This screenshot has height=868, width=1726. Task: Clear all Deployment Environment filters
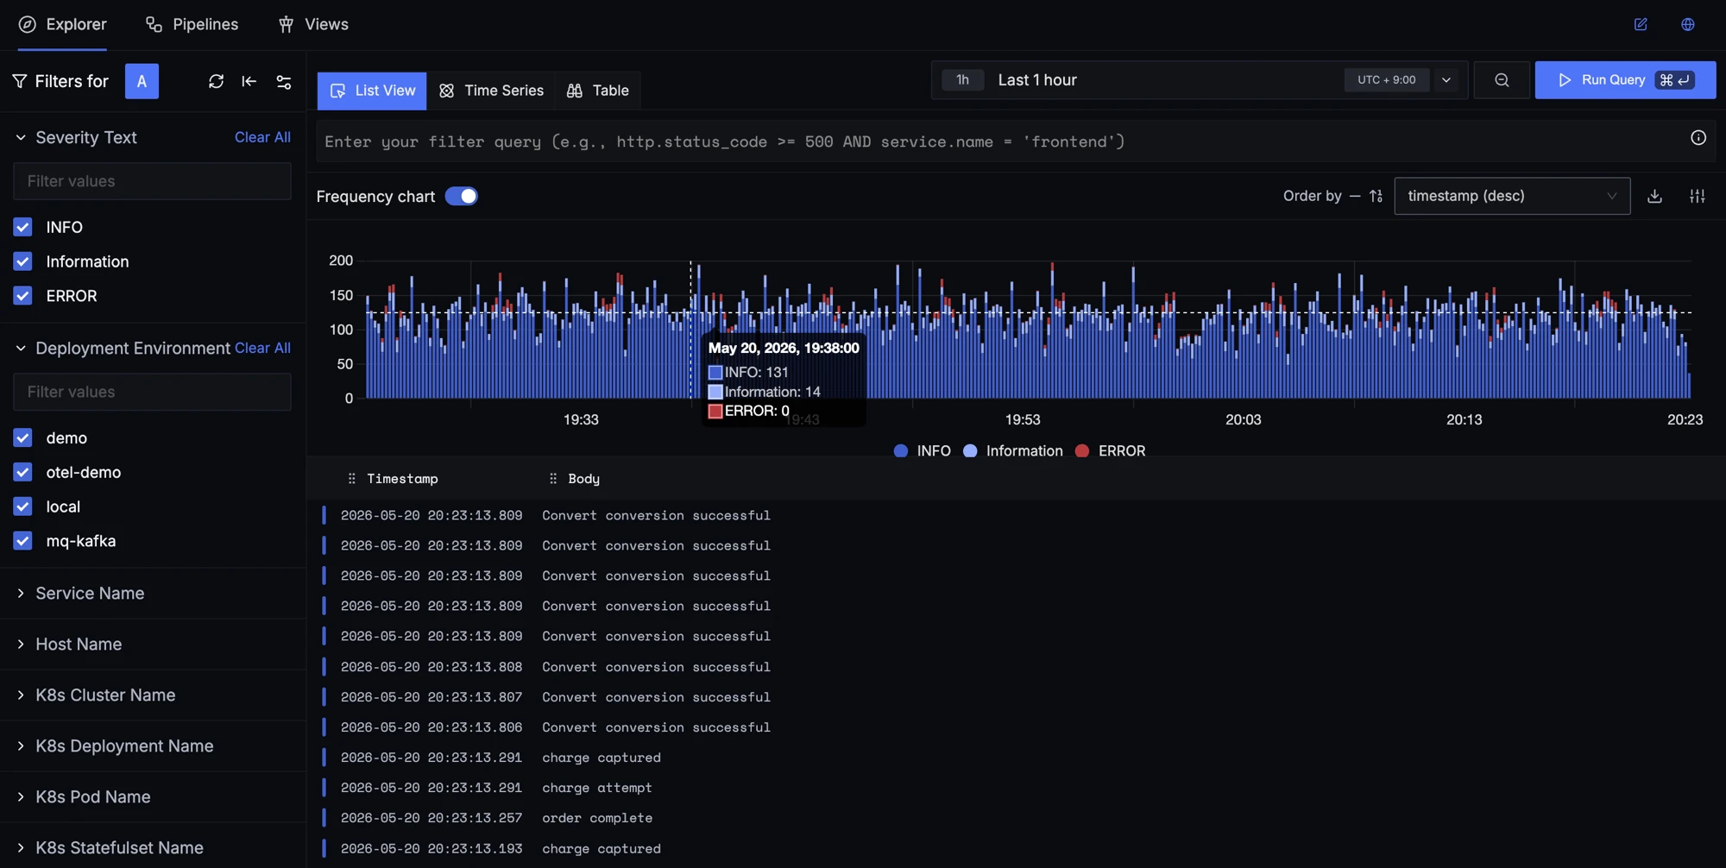coord(262,348)
